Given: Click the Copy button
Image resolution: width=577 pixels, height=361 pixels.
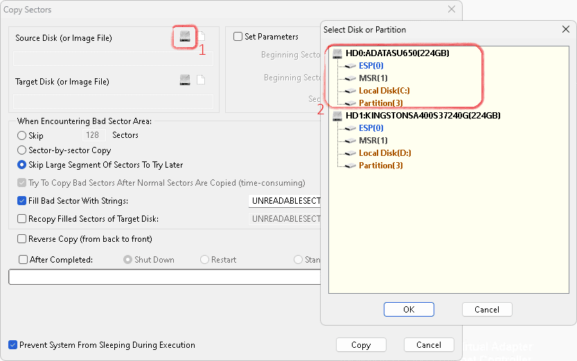Looking at the screenshot, I should pos(361,345).
